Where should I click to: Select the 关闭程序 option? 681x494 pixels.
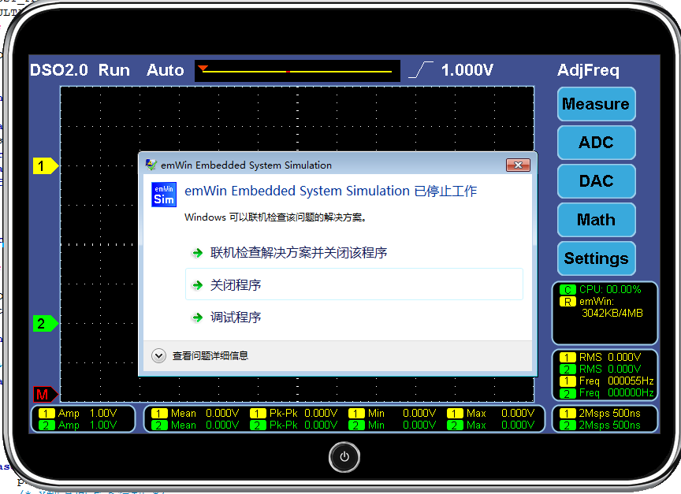(354, 284)
